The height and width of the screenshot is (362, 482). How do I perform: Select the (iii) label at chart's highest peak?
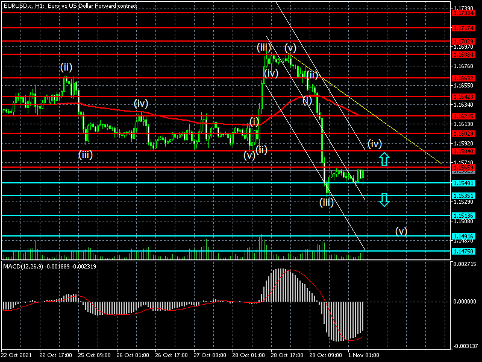[x=263, y=47]
